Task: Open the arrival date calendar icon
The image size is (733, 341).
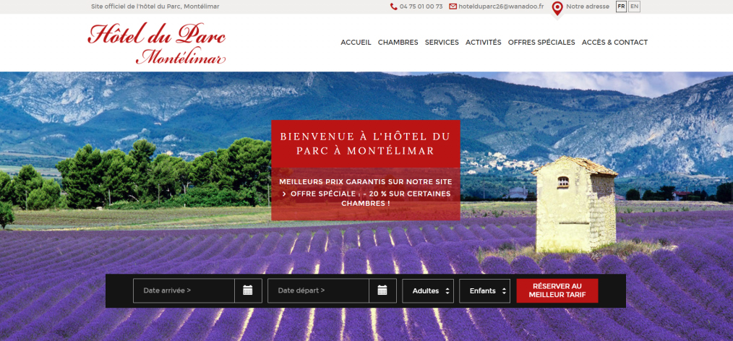Action: [248, 290]
